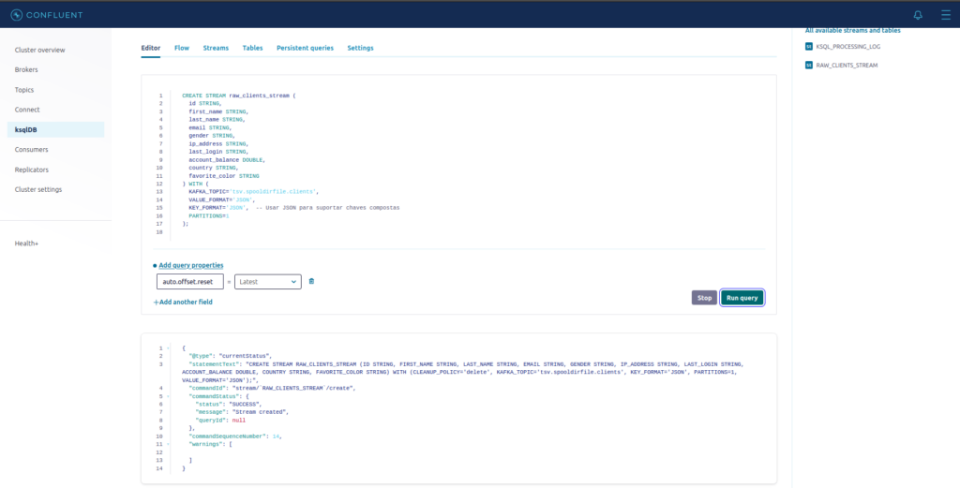Collapse the Add query properties section
Viewport: 960px width, 488px height.
coord(190,265)
